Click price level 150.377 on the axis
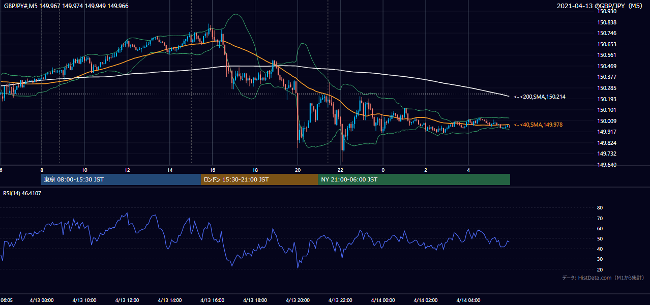Viewport: 650px width, 305px height. pyautogui.click(x=606, y=77)
